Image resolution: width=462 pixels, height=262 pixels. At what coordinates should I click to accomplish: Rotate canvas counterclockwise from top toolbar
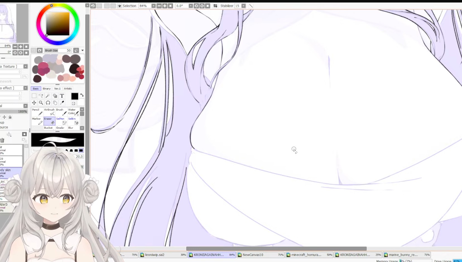[196, 6]
